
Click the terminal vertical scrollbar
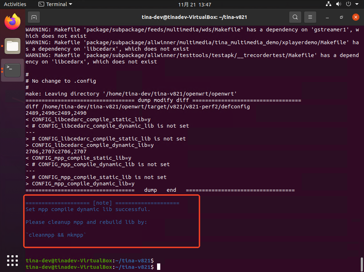[362, 264]
